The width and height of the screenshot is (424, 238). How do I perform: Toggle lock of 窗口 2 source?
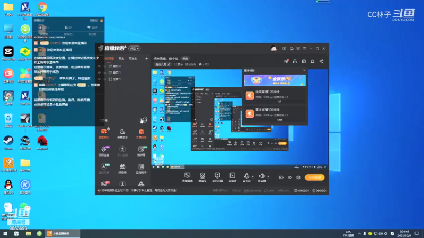105,66
